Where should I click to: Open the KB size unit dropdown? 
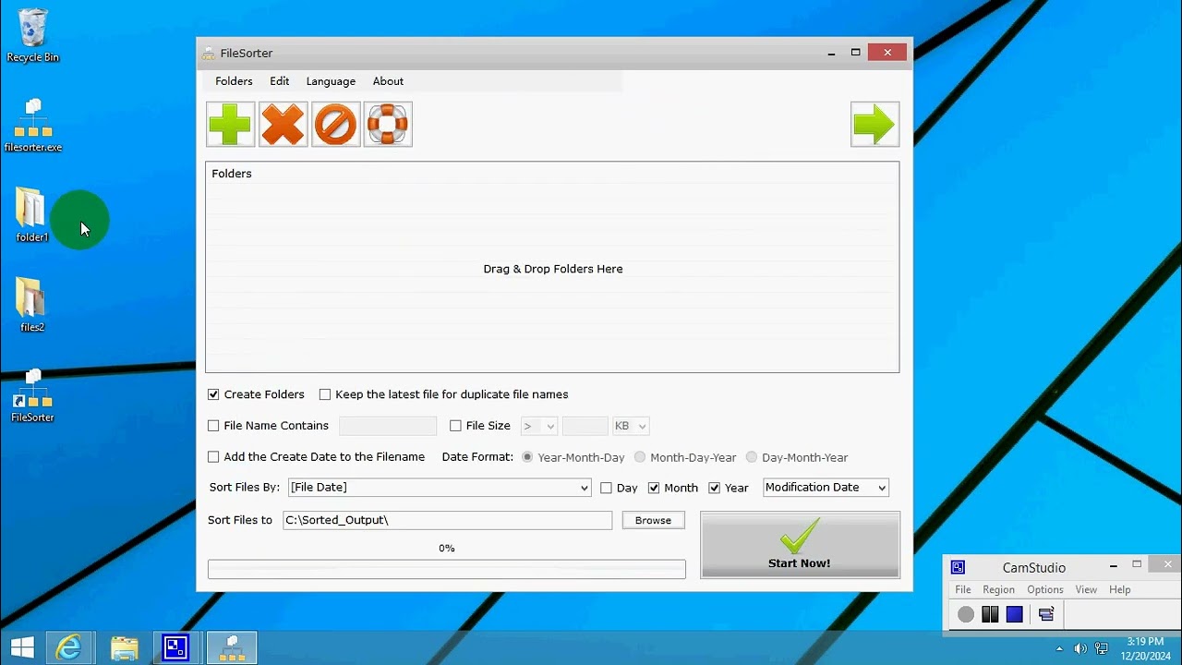click(631, 426)
